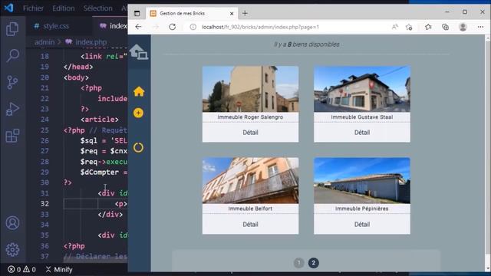This screenshot has width=491, height=276.
Task: Click the localhost address bar URL
Action: 260,27
